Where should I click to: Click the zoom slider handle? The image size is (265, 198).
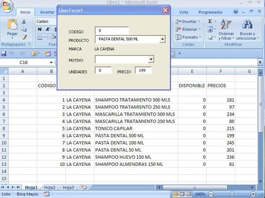(231, 194)
